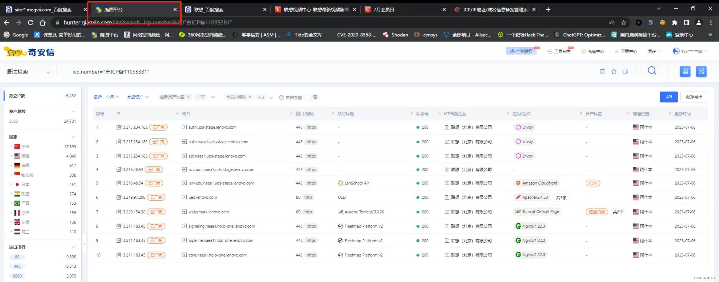Viewport: 719px width, 282px height.
Task: Open the 语法检索 search mode dropdown
Action: click(x=28, y=72)
